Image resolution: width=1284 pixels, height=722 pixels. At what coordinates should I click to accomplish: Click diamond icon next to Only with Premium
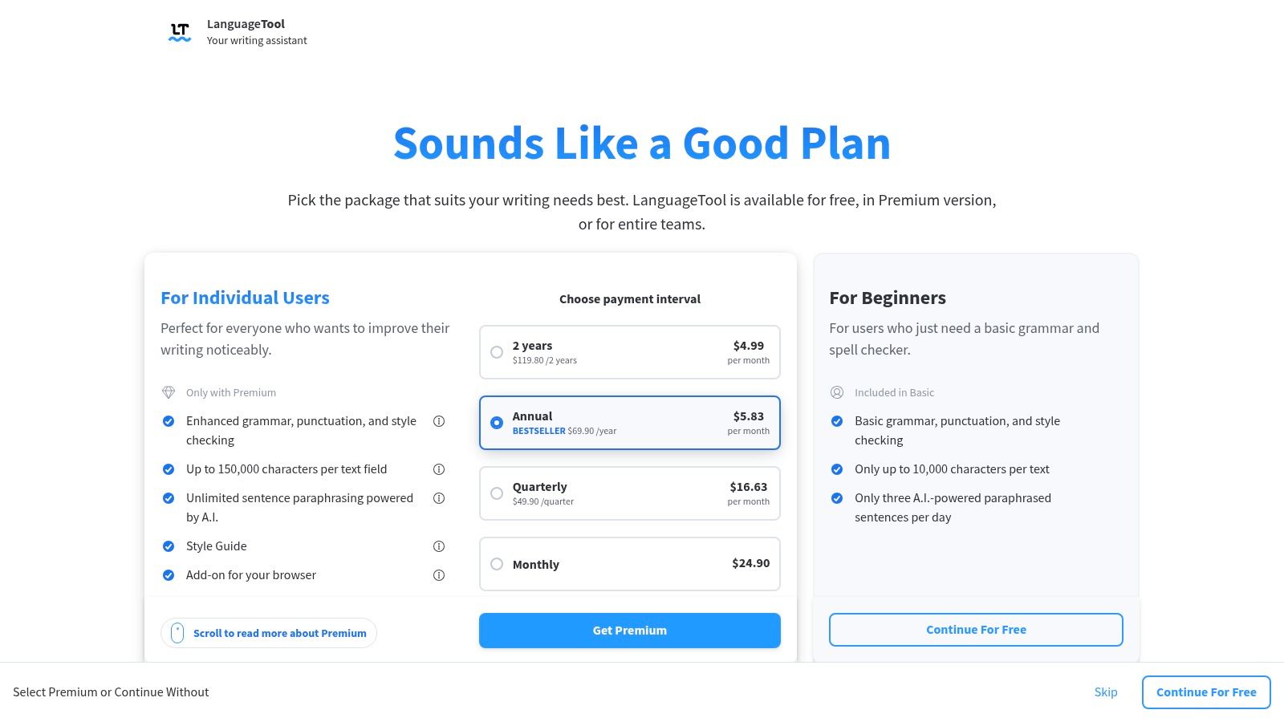169,392
